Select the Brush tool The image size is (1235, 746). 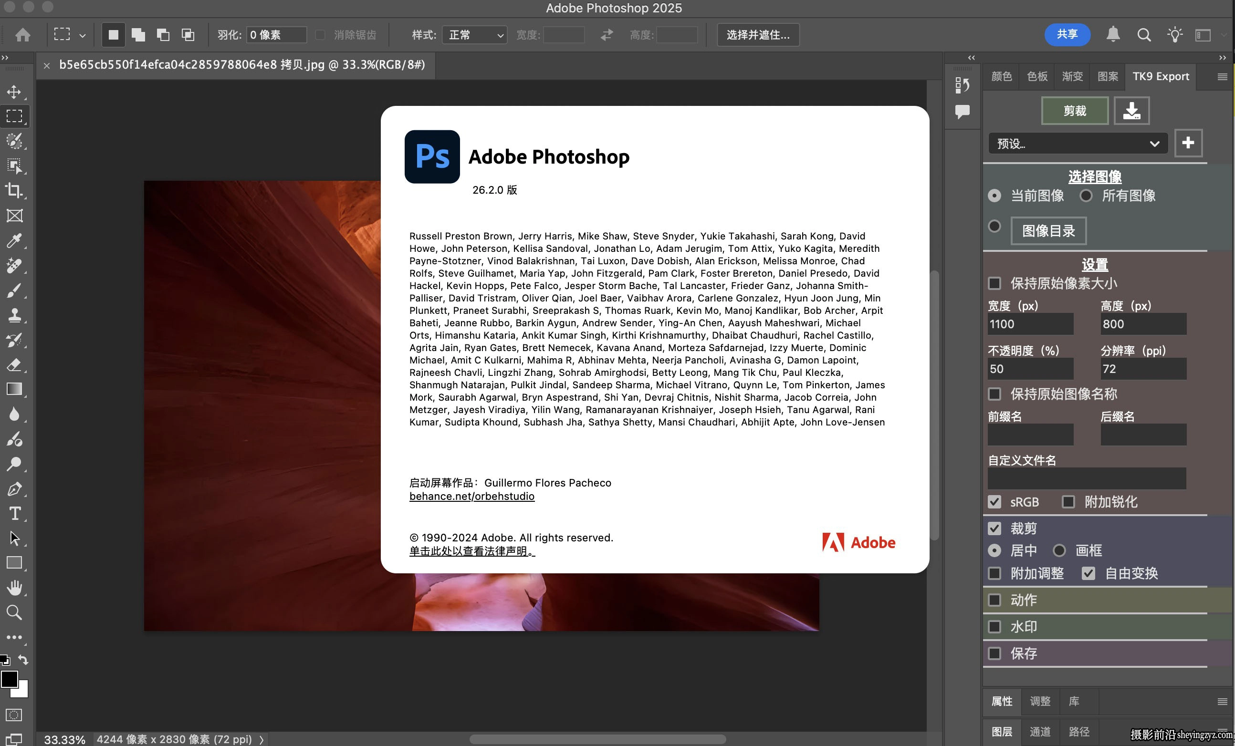tap(14, 290)
